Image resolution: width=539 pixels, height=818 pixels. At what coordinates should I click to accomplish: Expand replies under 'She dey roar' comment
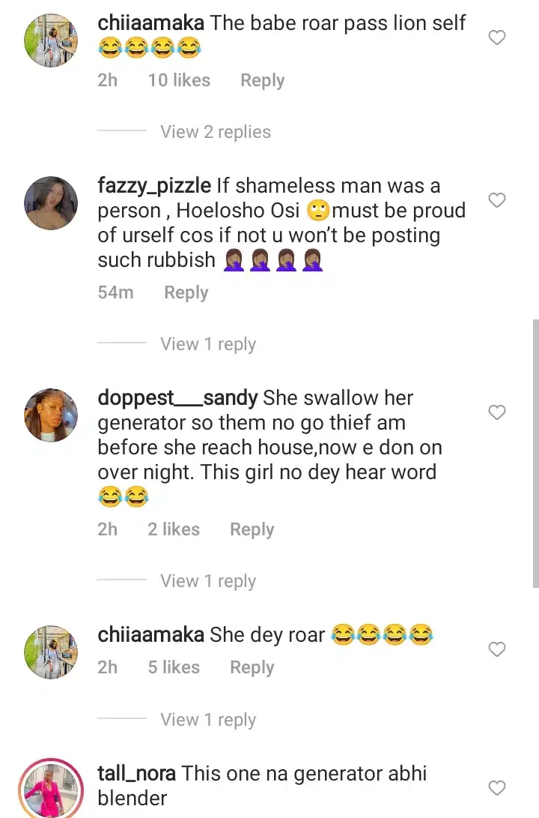(x=207, y=720)
